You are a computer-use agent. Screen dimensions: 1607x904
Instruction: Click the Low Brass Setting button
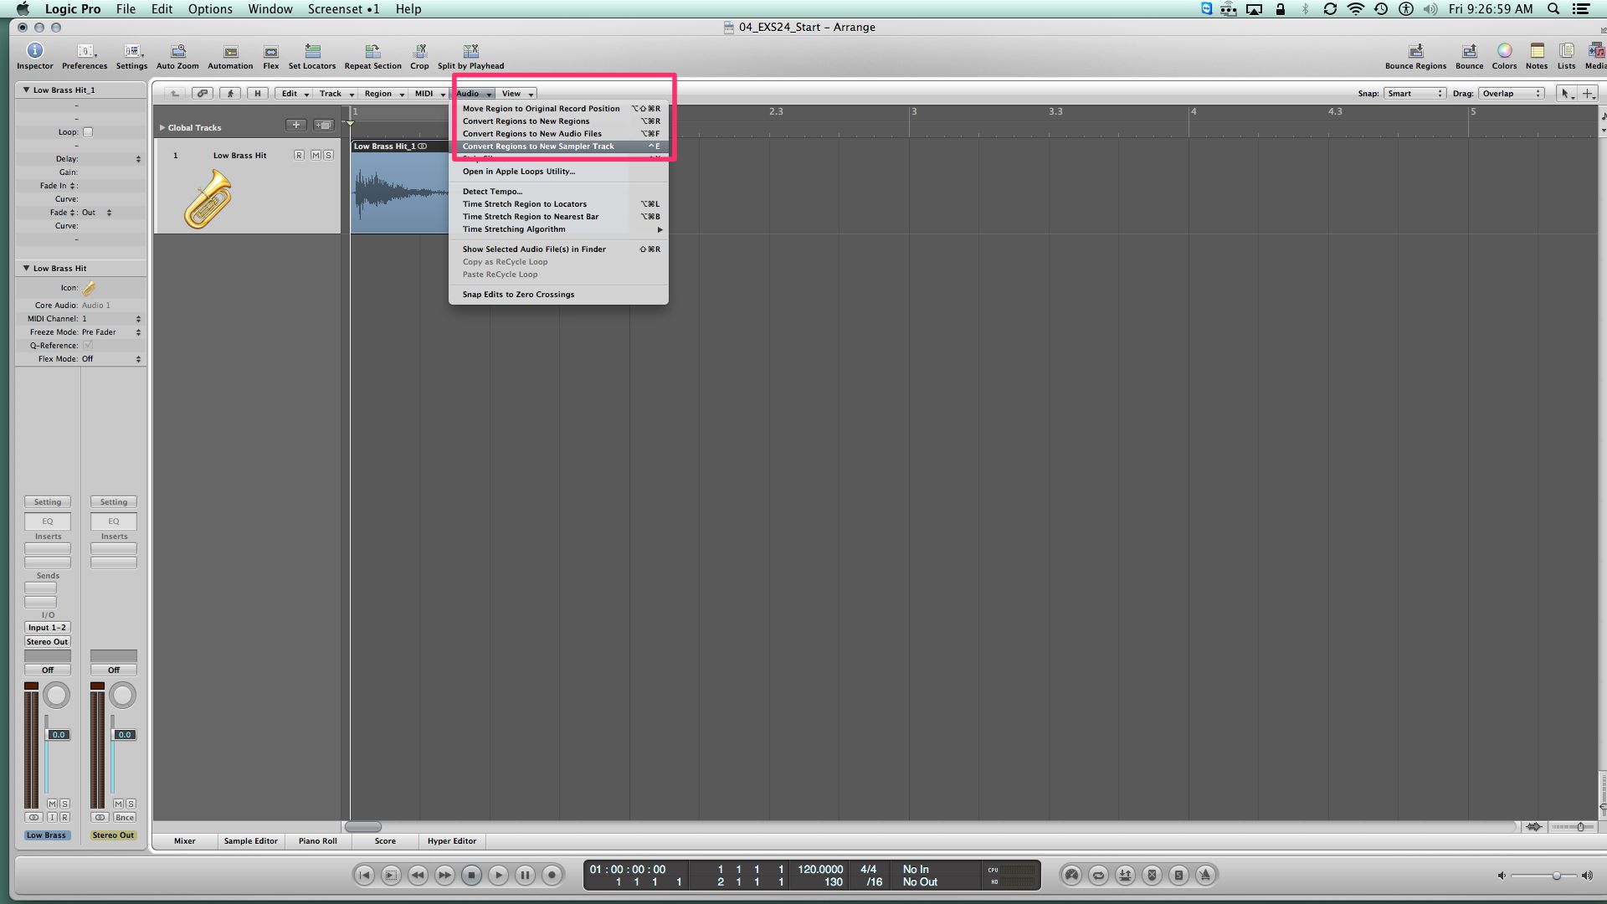pos(48,502)
